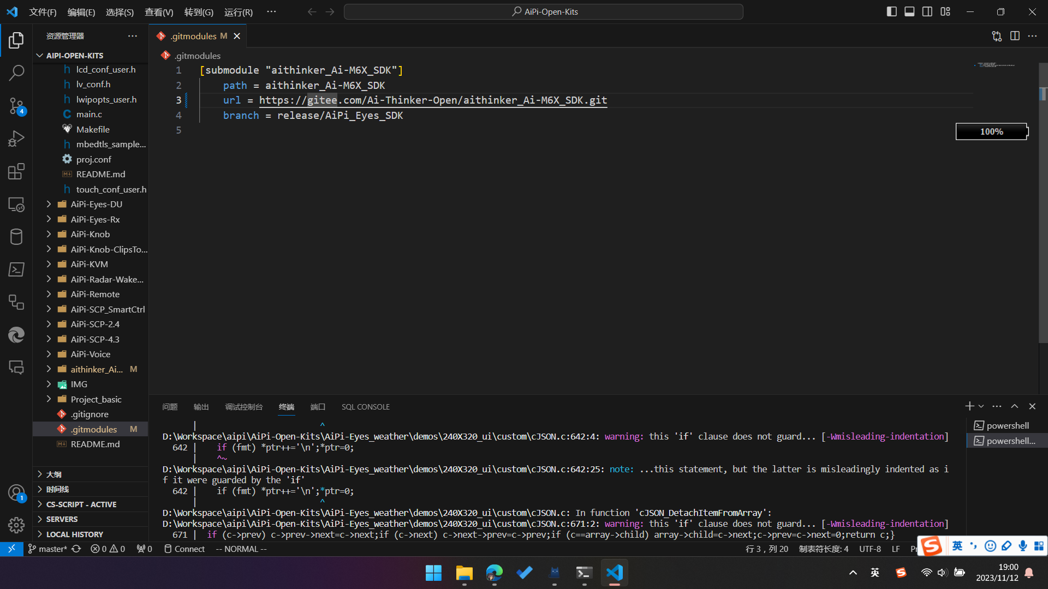Expand the CS-SCRIPT - ACTIVE section
The image size is (1048, 589).
91,504
